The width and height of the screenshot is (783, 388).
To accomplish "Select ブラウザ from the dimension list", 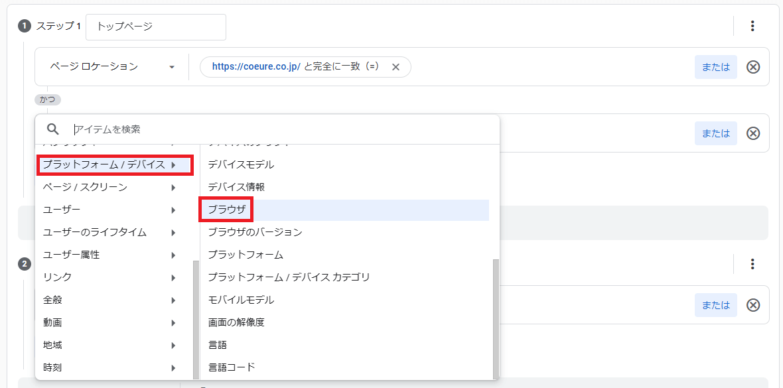I will pos(227,210).
